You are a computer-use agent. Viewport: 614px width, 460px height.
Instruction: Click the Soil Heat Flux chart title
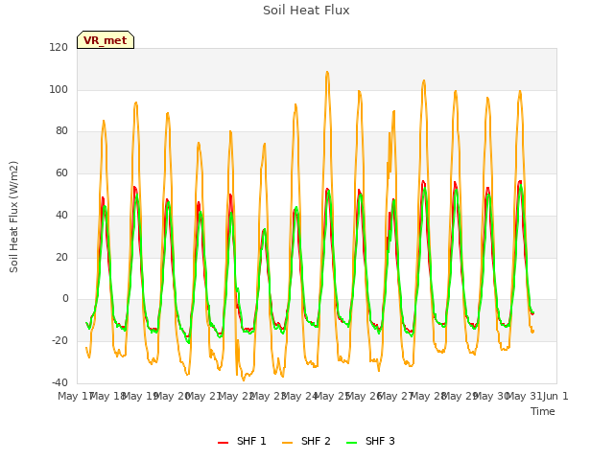(x=306, y=11)
